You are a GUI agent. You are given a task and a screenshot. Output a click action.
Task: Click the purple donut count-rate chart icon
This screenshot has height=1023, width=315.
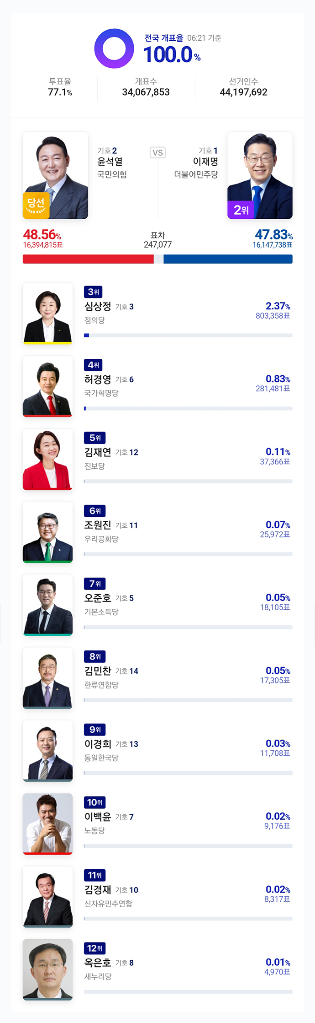(x=114, y=49)
